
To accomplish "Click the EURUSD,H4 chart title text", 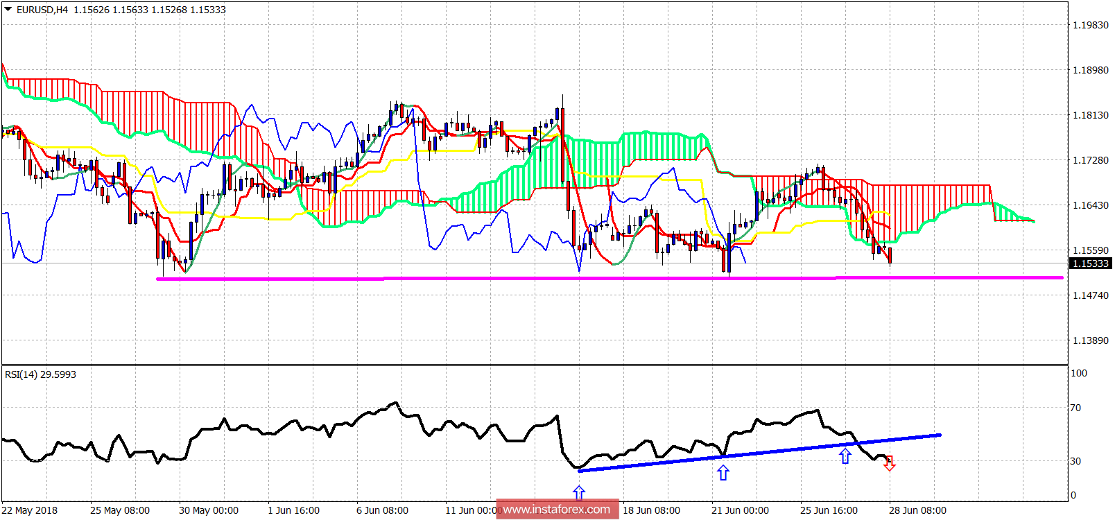I will coord(42,10).
